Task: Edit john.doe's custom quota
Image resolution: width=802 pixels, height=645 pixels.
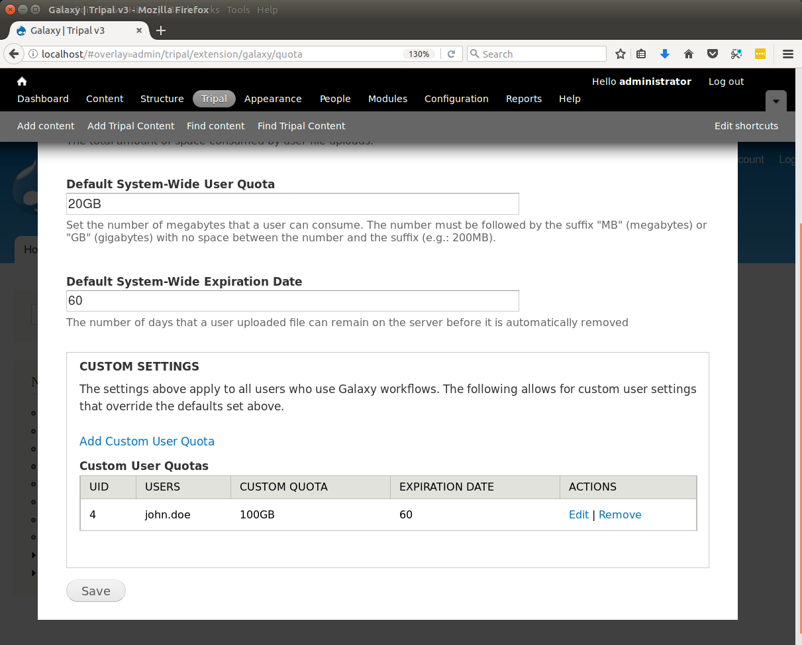Action: coord(579,514)
